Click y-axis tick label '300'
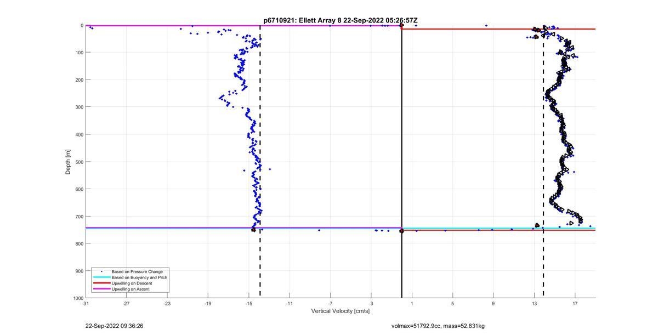This screenshot has width=658, height=335. (79, 107)
